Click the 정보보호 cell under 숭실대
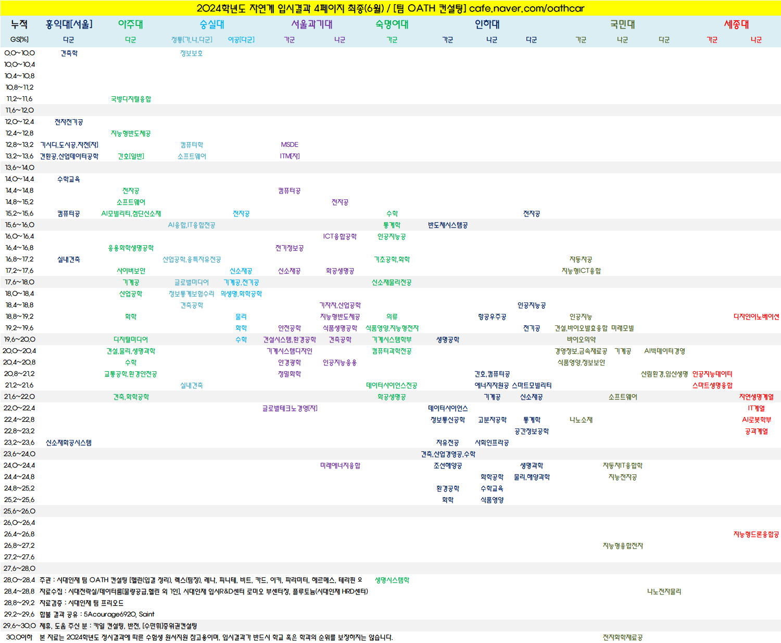Screen dimensions: 781x643 click(192, 53)
